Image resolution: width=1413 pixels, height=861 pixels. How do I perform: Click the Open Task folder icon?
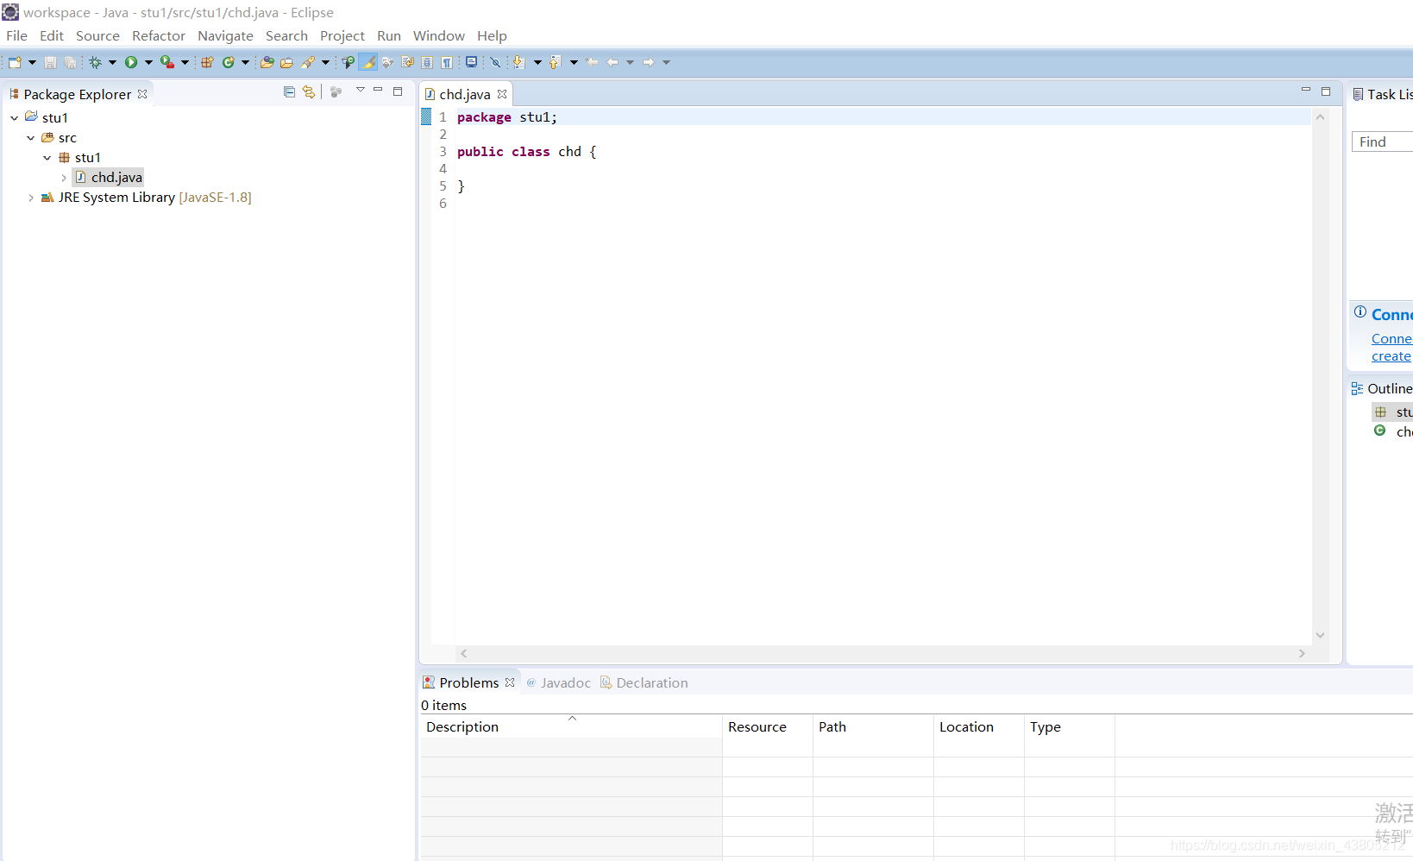286,62
